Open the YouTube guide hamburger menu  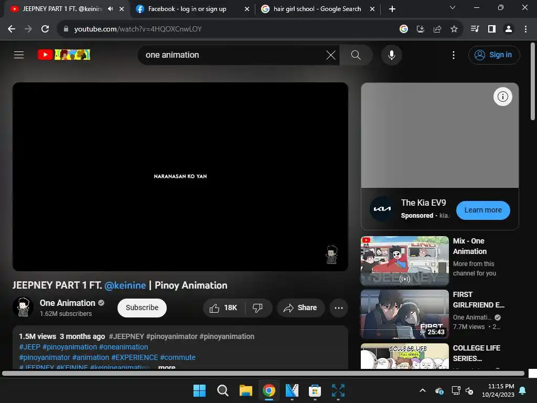click(x=19, y=55)
